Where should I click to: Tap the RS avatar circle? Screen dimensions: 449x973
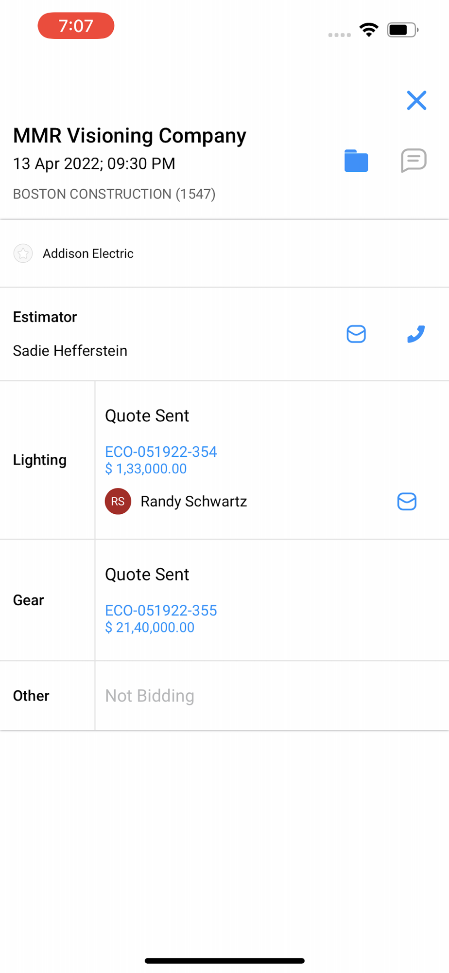tap(118, 502)
